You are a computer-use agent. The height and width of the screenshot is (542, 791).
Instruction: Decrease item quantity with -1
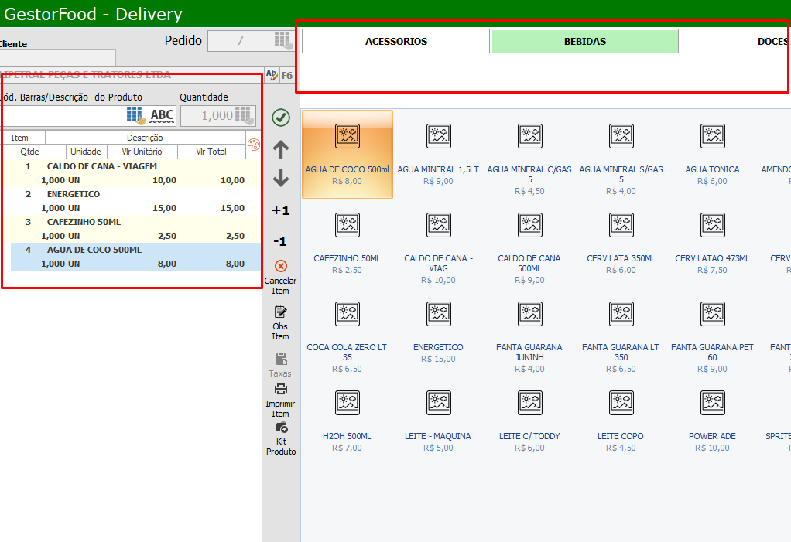click(281, 241)
